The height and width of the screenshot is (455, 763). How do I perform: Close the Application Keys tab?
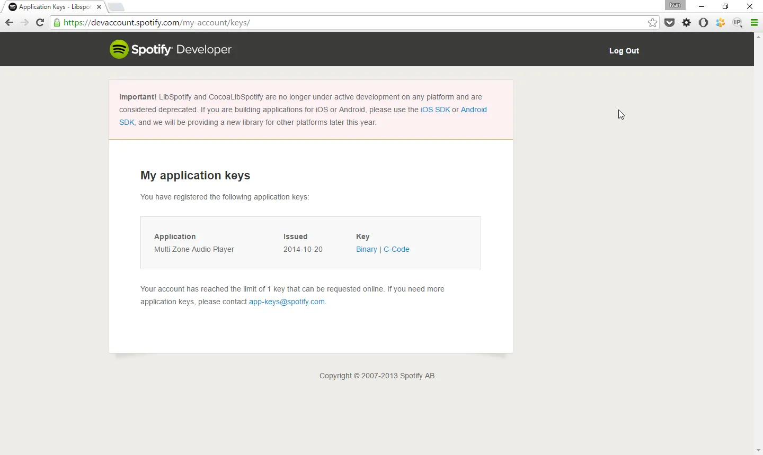pos(99,7)
